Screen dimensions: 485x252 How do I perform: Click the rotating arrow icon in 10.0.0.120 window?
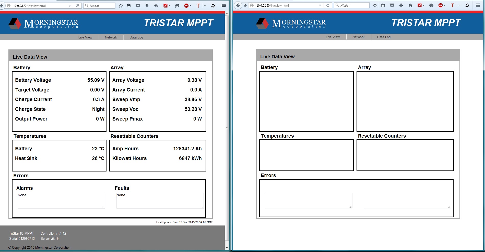(x=213, y=6)
